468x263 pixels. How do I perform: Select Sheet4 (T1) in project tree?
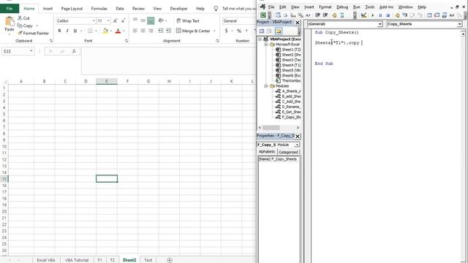point(288,65)
